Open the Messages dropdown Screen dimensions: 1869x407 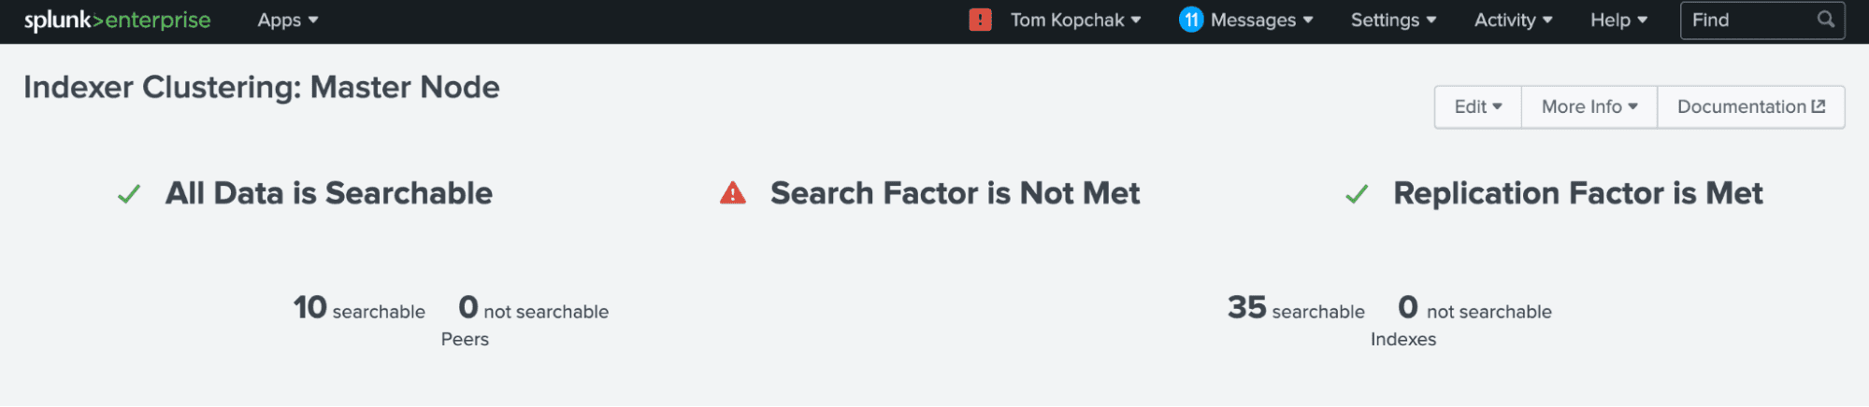[x=1261, y=21]
